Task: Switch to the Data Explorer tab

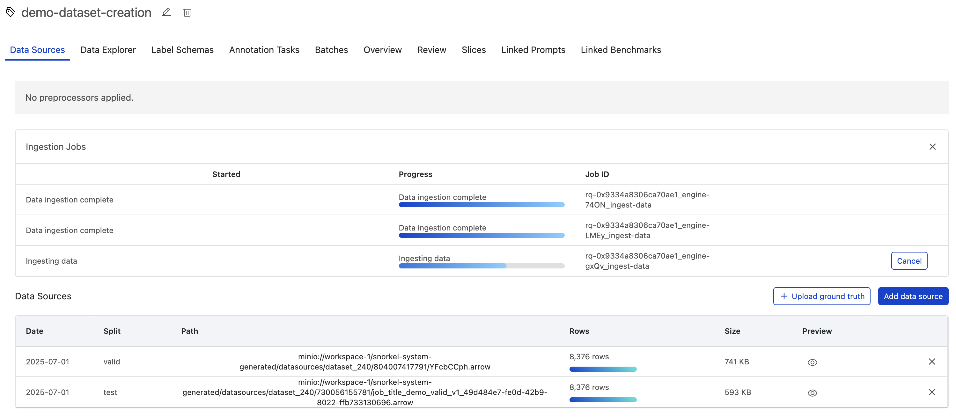Action: tap(108, 50)
